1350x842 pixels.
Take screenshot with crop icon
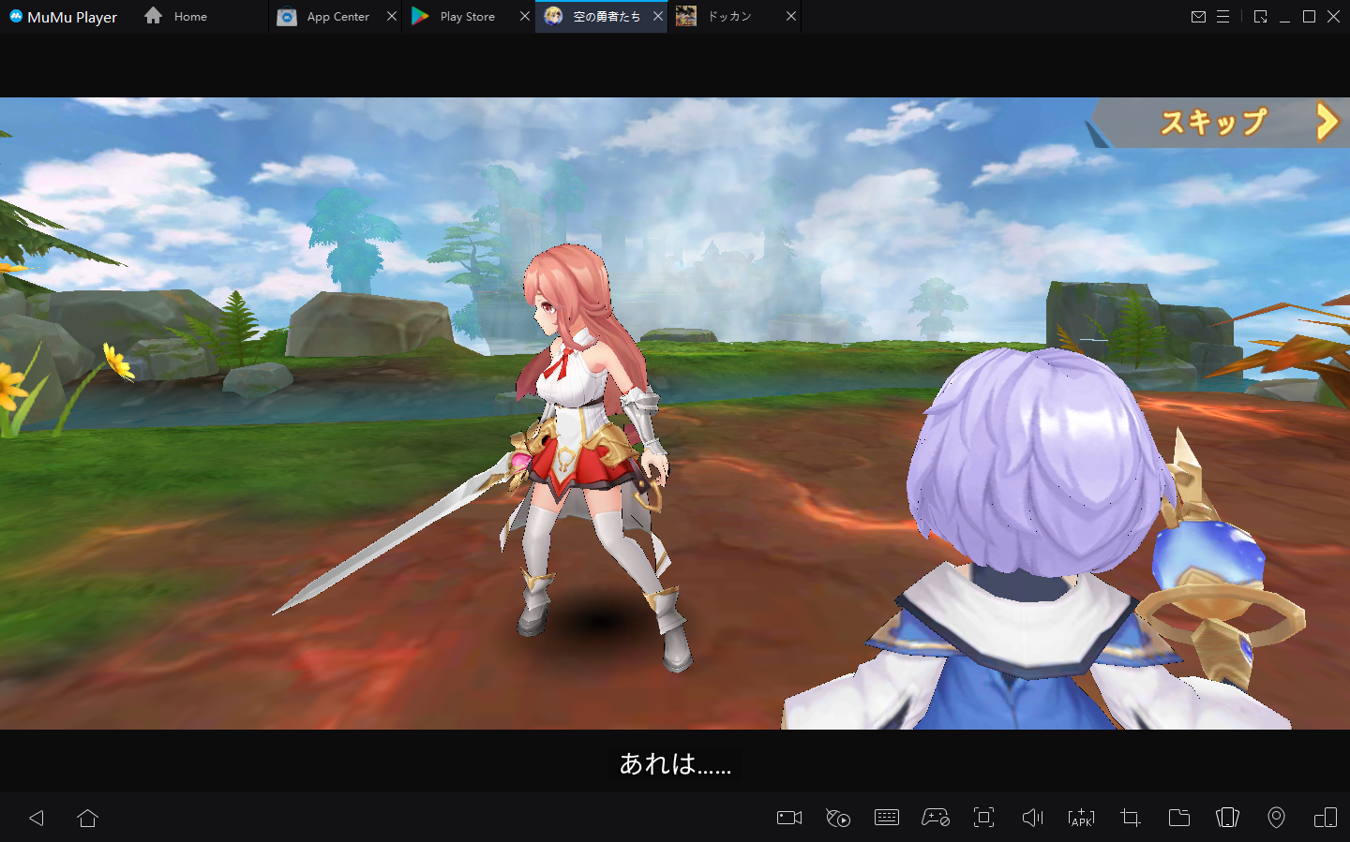click(x=1131, y=818)
